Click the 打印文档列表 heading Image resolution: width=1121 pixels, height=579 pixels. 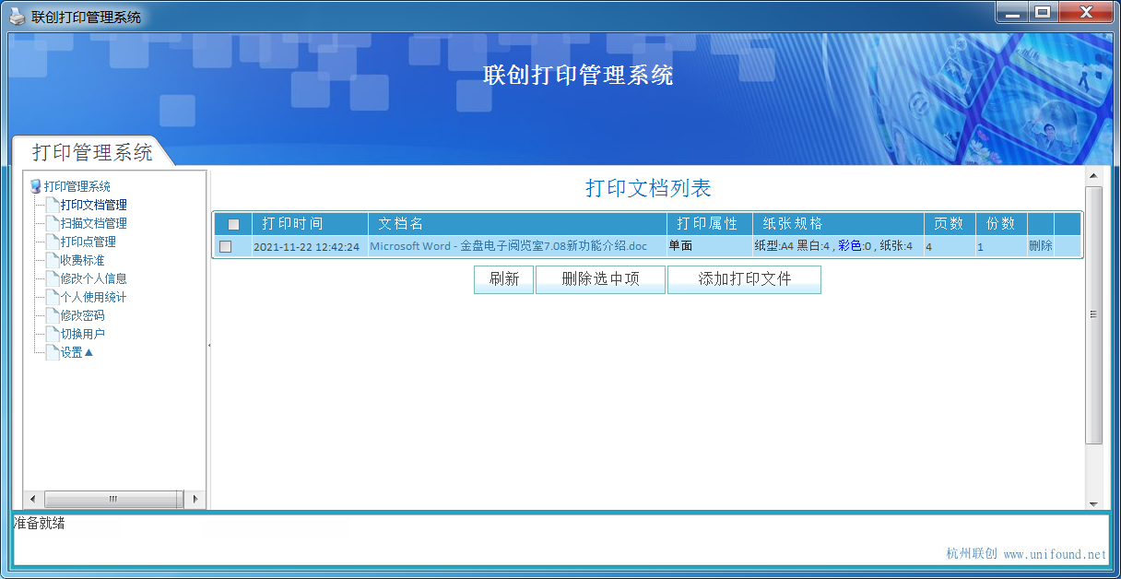[x=648, y=188]
